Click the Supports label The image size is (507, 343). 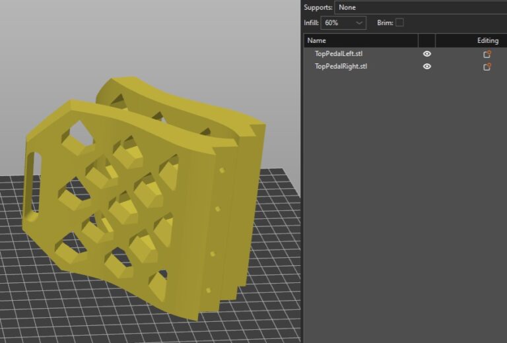pos(318,7)
